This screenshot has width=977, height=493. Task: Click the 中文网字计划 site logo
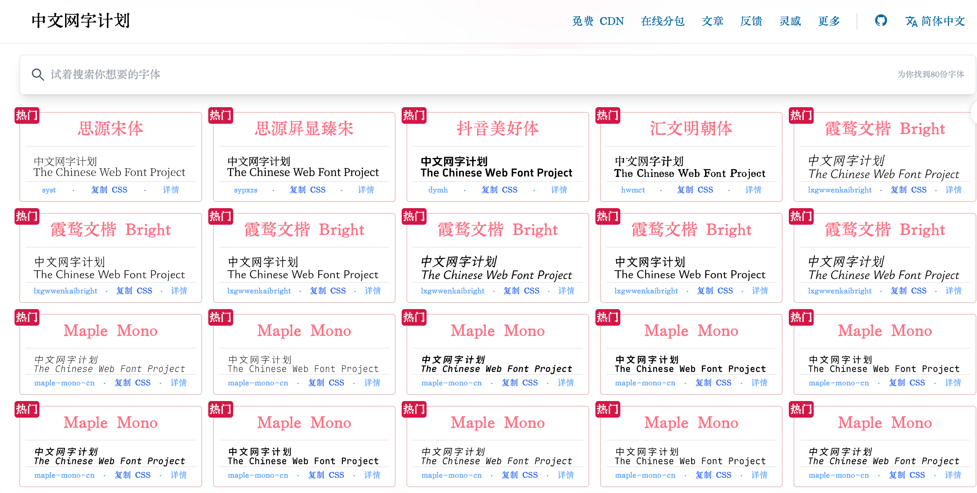[x=80, y=20]
